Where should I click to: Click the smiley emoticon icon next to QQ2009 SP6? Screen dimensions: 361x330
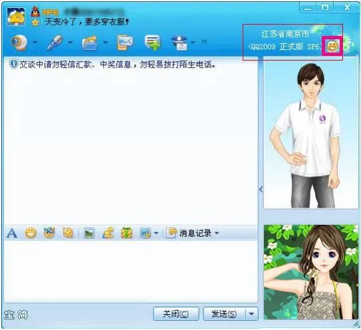point(332,46)
